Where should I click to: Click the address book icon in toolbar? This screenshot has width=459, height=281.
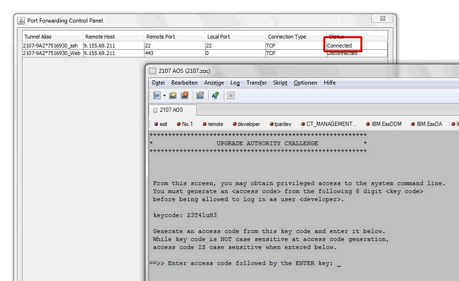[157, 95]
